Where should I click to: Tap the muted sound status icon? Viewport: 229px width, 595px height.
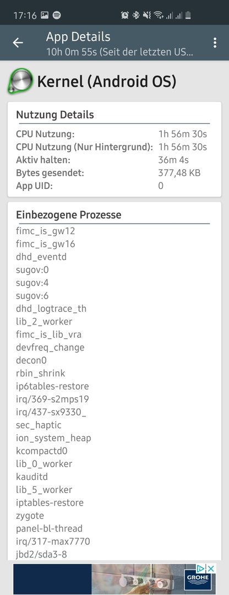pos(146,15)
